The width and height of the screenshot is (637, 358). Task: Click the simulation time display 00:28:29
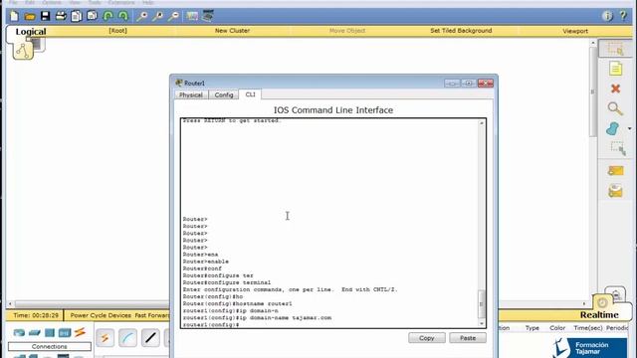(36, 315)
